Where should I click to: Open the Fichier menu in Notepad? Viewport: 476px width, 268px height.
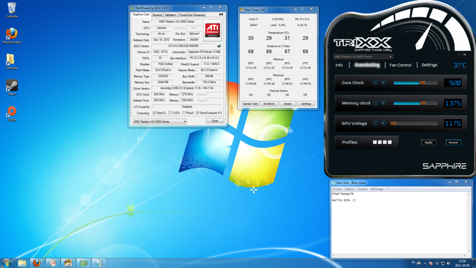[337, 189]
